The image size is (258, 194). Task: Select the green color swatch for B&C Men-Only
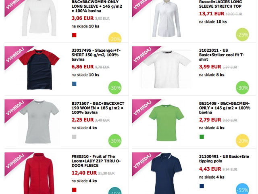202,137
